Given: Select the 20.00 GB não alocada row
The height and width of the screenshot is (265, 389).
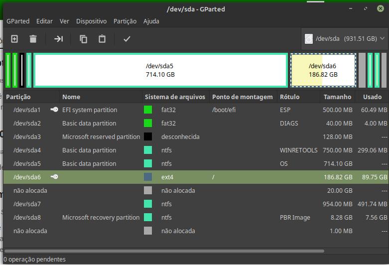Looking at the screenshot, I should [196, 191].
